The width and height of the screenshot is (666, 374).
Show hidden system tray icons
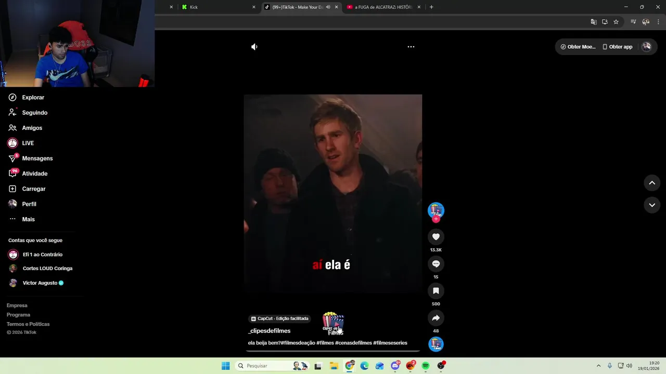coord(598,366)
